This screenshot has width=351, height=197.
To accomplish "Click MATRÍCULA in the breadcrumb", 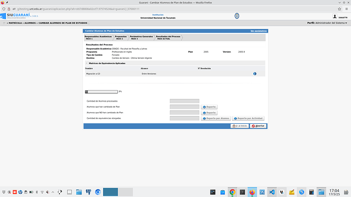I will 15,23.
